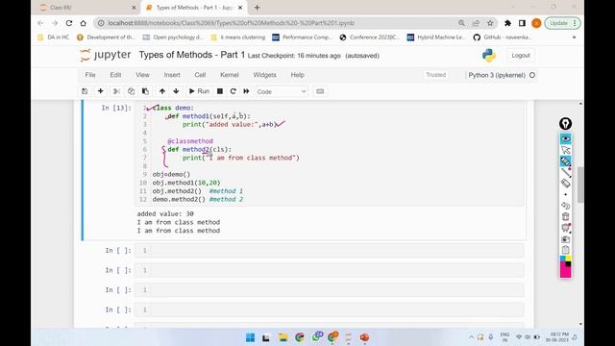This screenshot has width=615, height=346.
Task: Bookmark this page with the star icon
Action: [490, 23]
